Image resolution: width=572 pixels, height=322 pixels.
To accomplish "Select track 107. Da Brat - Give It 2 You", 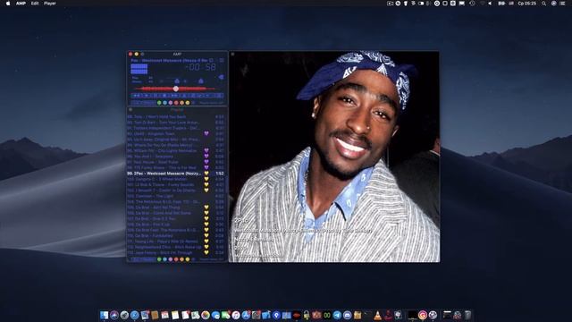I will pos(175,218).
